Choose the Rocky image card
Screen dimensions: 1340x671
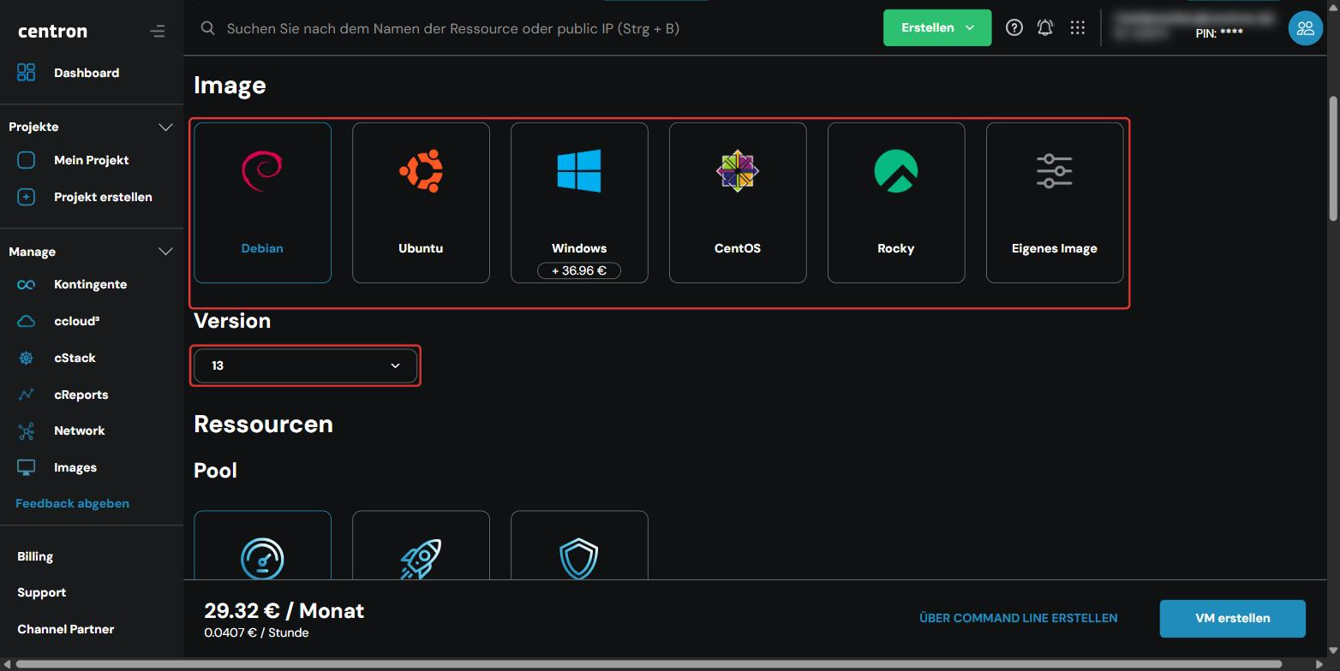pos(896,202)
